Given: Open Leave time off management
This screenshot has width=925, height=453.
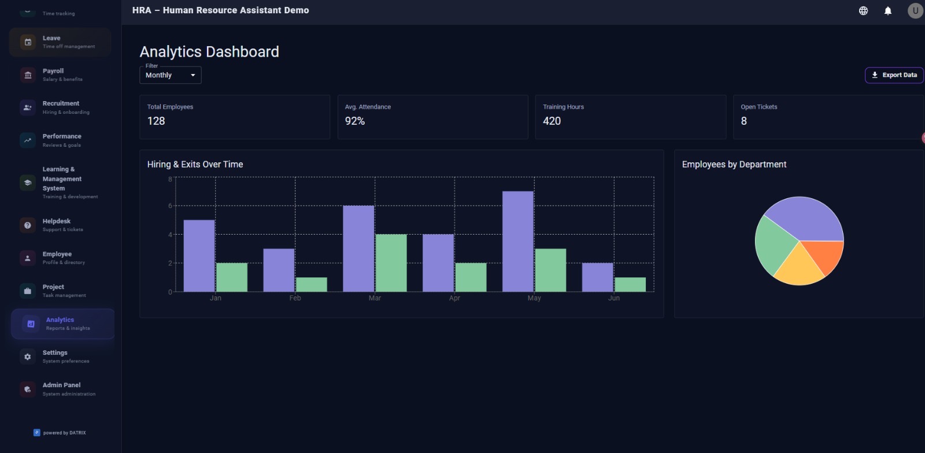Looking at the screenshot, I should tap(60, 42).
